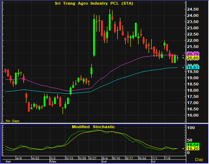Click the 6/10 date marker
This screenshot has height=164, width=209.
pyautogui.click(x=116, y=158)
